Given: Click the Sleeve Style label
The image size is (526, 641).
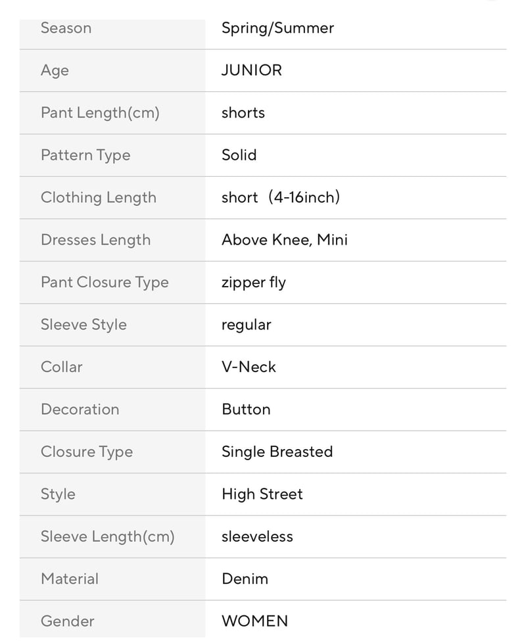Looking at the screenshot, I should click(x=84, y=325).
